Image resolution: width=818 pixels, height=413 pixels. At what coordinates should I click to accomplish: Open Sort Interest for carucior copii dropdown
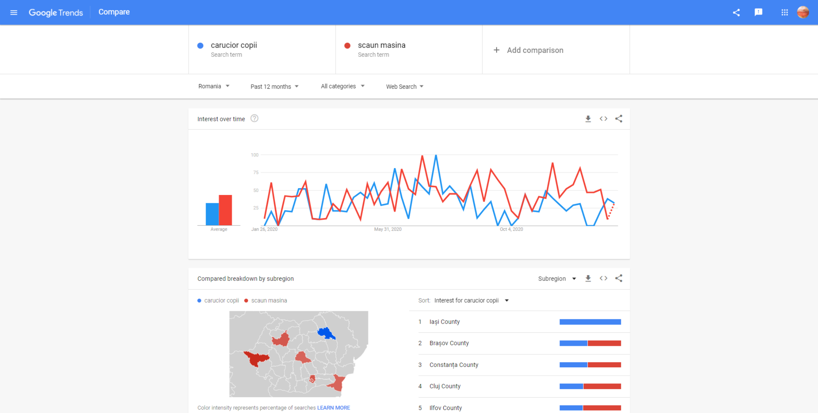tap(471, 301)
